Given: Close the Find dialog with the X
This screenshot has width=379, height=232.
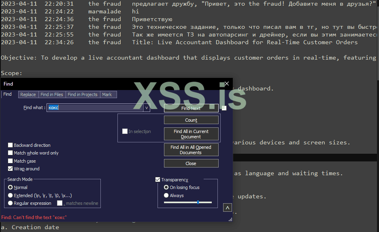Looking at the screenshot, I should [226, 84].
